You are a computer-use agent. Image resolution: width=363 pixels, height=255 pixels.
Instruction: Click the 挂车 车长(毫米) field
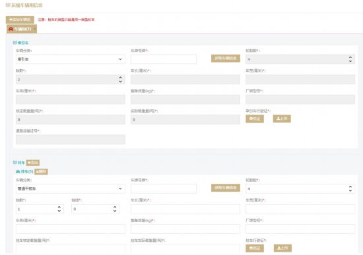click(x=185, y=209)
